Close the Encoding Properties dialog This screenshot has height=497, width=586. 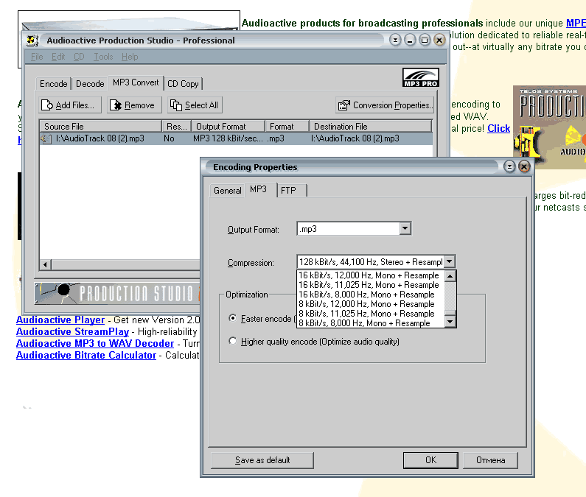tap(524, 166)
